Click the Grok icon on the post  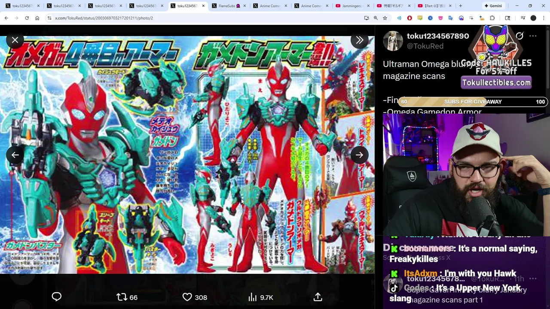tap(519, 36)
